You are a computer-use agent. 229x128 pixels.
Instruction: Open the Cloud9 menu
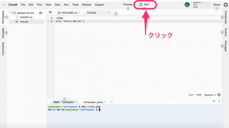tap(13, 5)
